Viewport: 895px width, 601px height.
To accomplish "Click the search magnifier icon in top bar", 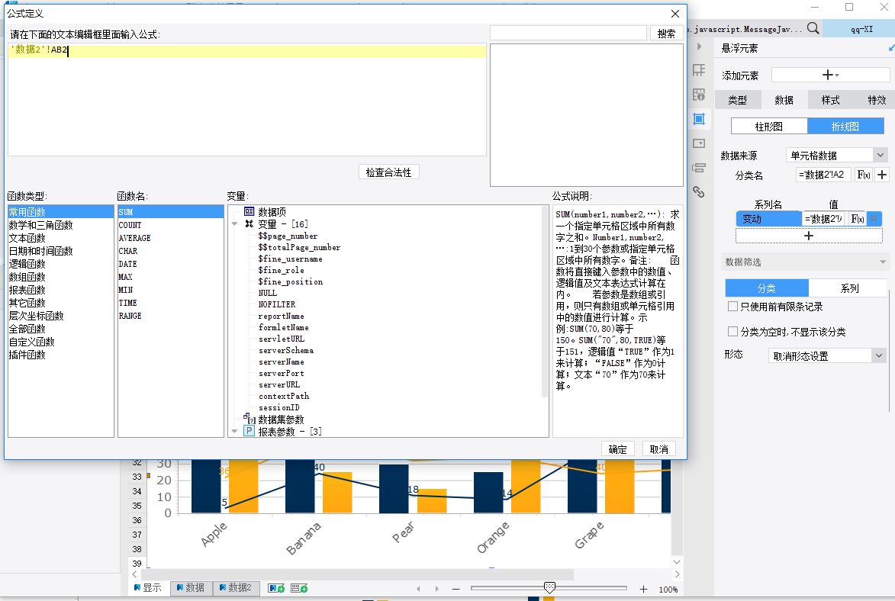I will point(813,28).
